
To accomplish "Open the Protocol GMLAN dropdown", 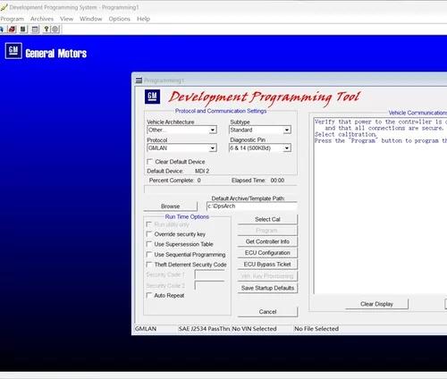I will pyautogui.click(x=213, y=148).
